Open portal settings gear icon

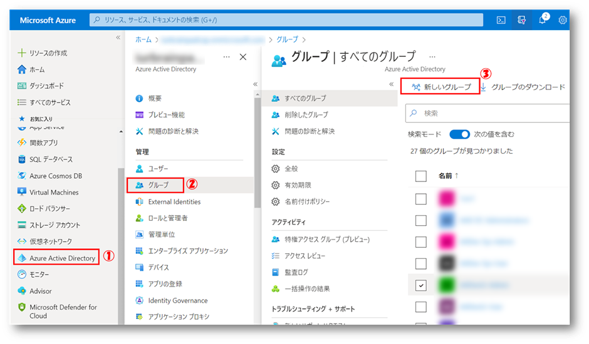(x=562, y=20)
